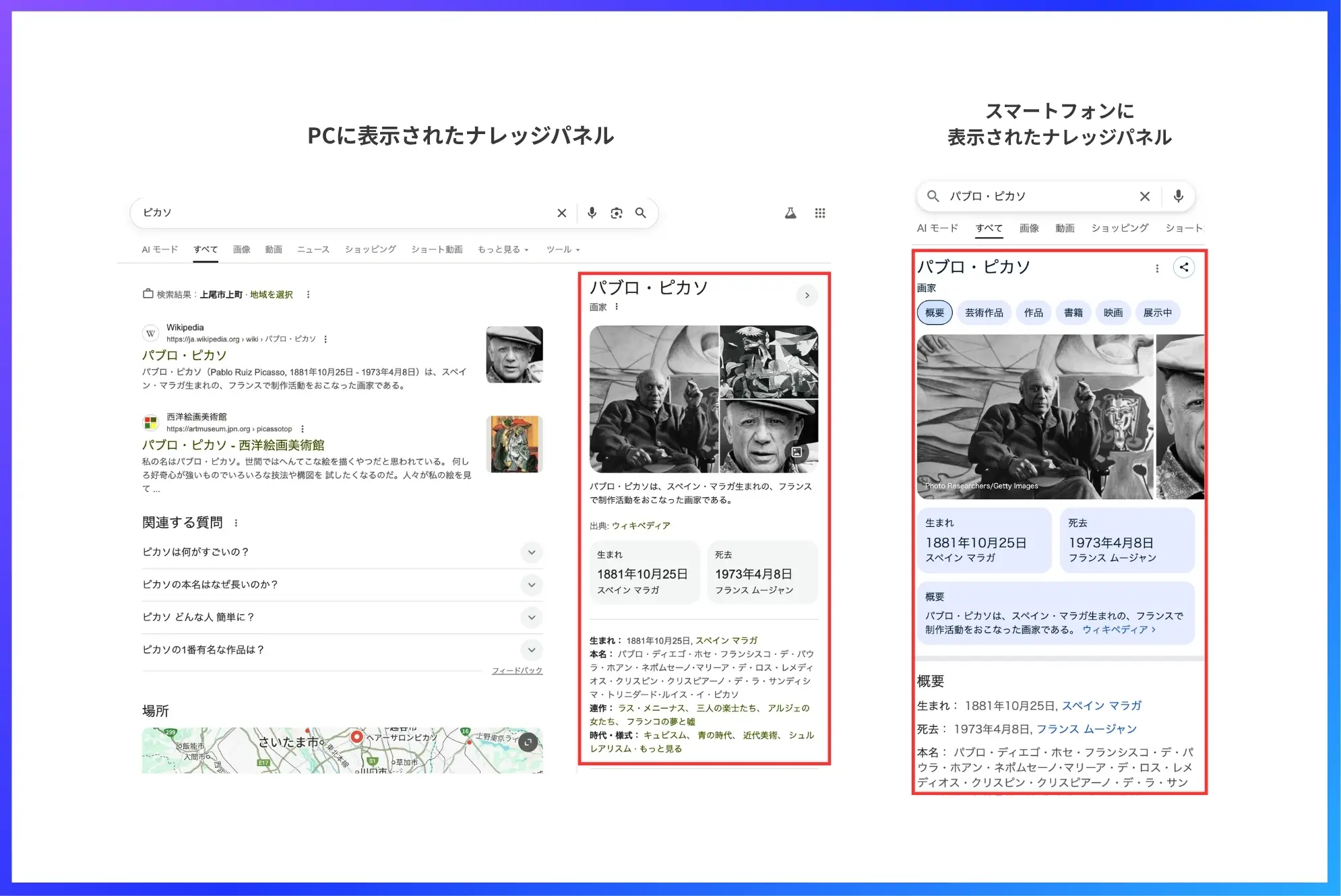Tap the microphone icon in the mobile search bar
Screen dimensions: 1341x896
tap(1179, 196)
